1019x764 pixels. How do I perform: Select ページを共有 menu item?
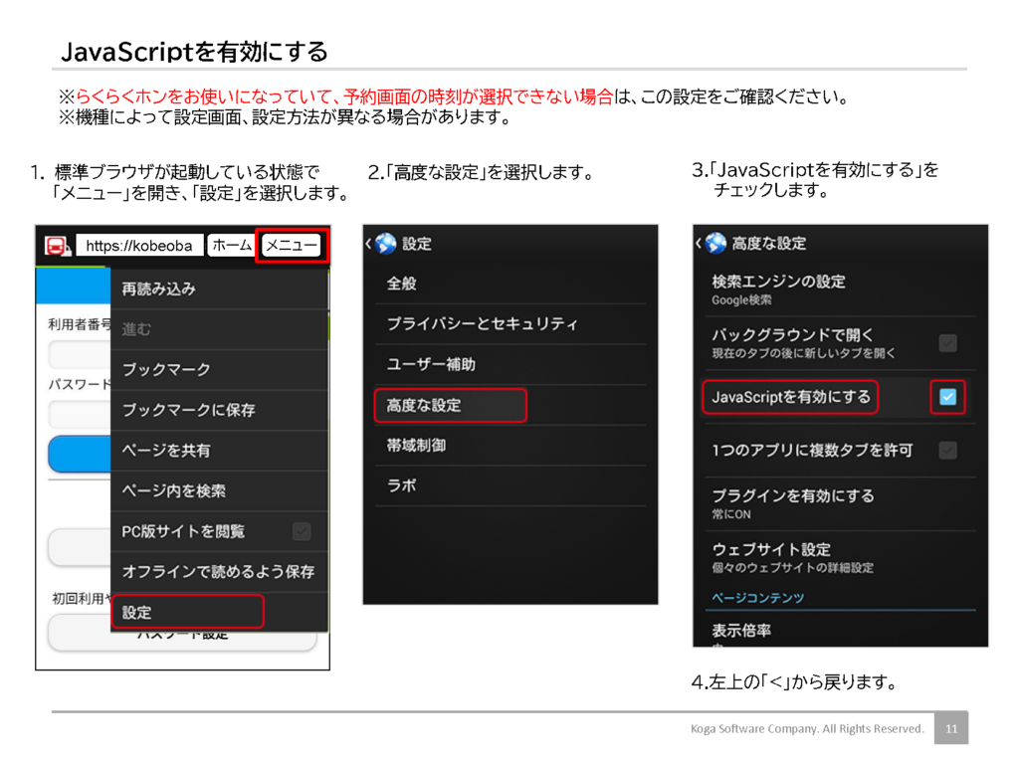click(166, 451)
